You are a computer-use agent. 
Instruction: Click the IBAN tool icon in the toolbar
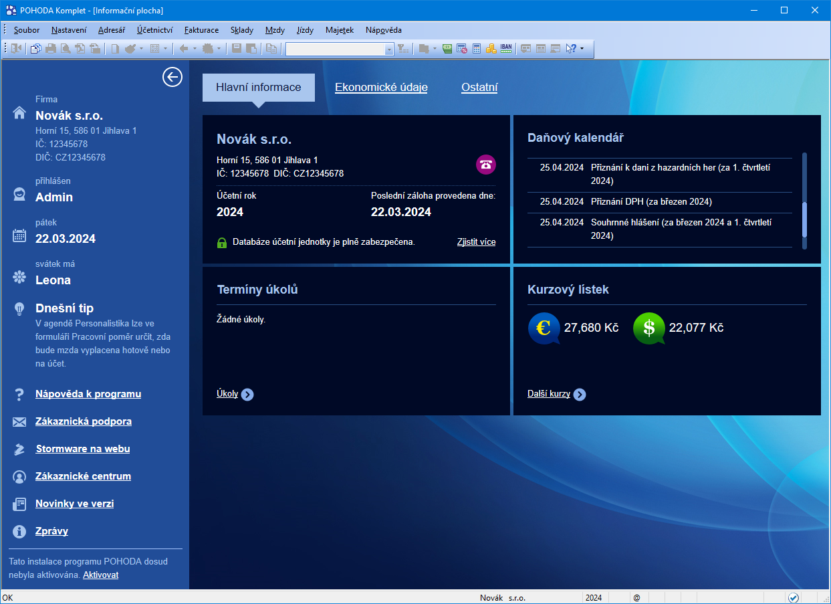(506, 48)
